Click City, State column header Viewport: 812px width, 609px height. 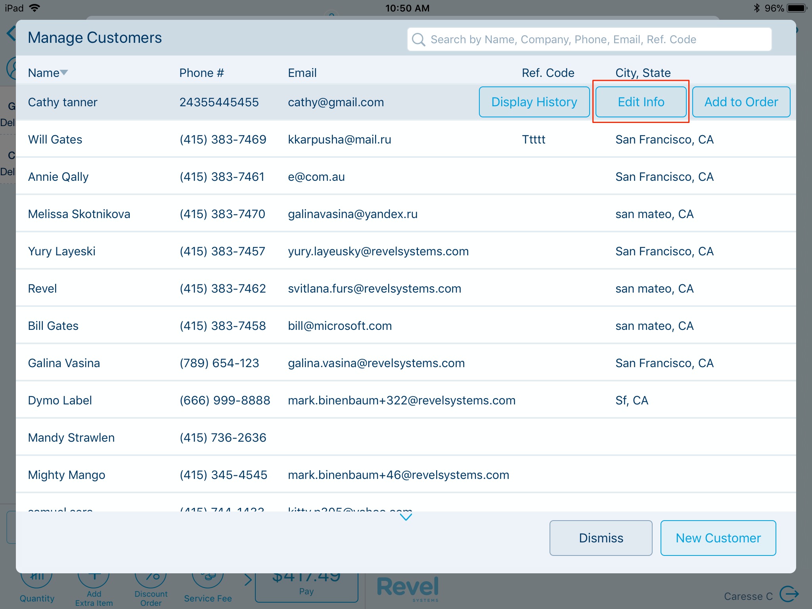pyautogui.click(x=643, y=73)
